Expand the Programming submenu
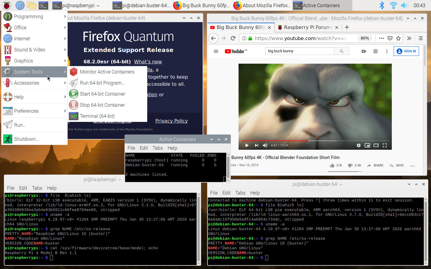The image size is (431, 269). [x=34, y=16]
